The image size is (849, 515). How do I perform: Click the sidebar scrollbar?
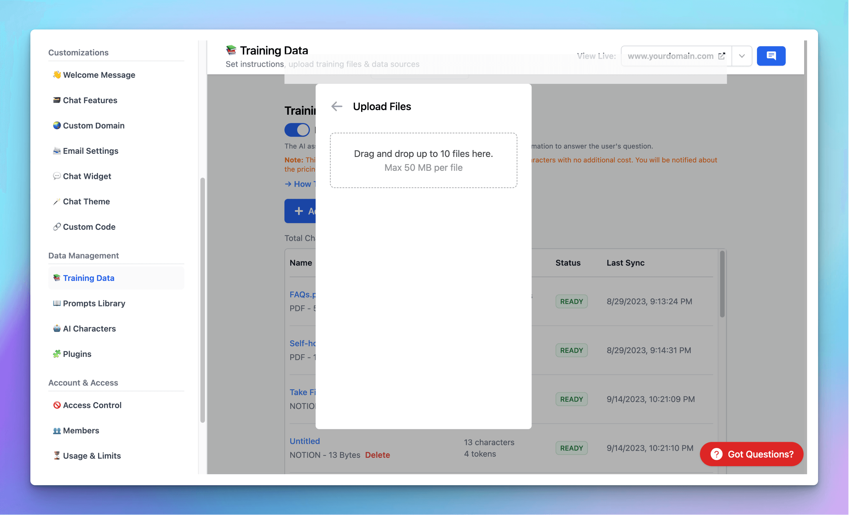point(203,300)
